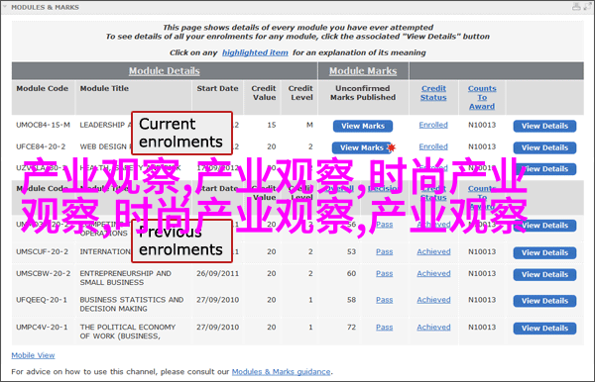Open the Enrolled status link for UFCE84-20-2
Screen dimensions: 595x382
click(x=433, y=146)
